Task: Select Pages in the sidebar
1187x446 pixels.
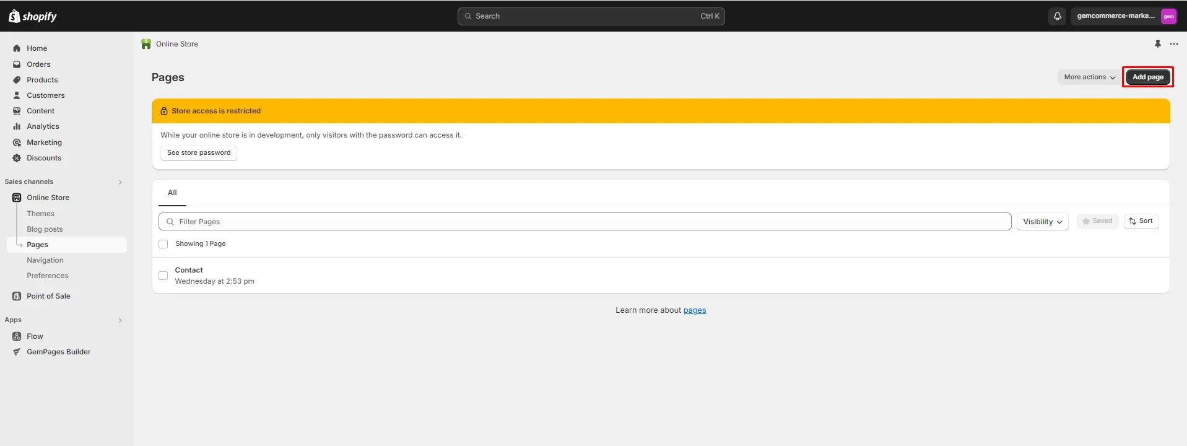Action: 67,245
